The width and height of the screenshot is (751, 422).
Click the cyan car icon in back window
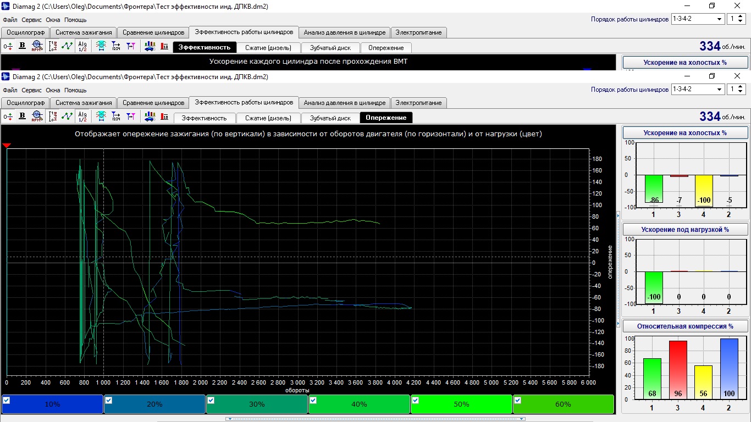pyautogui.click(x=101, y=46)
